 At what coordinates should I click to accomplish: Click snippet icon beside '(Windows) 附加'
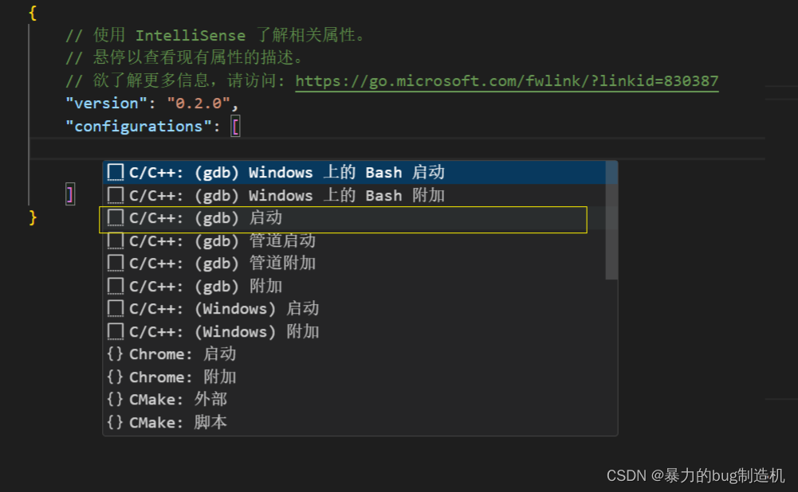point(116,332)
